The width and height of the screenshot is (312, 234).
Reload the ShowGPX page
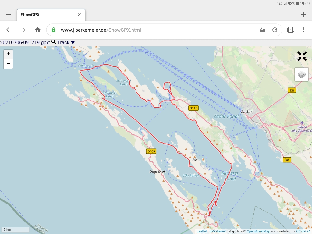[275, 30]
